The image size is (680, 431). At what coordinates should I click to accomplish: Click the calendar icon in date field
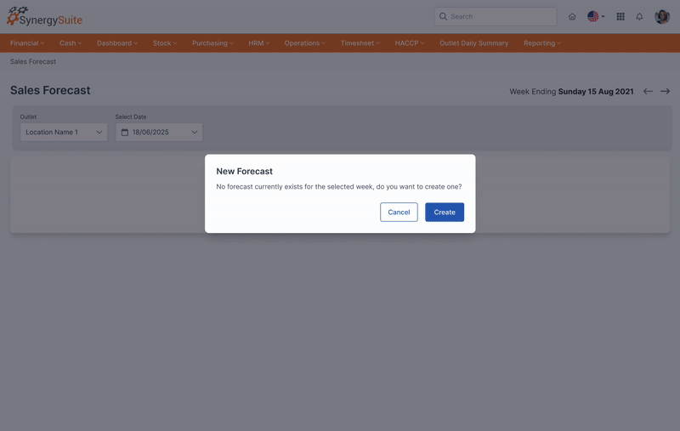tap(124, 133)
